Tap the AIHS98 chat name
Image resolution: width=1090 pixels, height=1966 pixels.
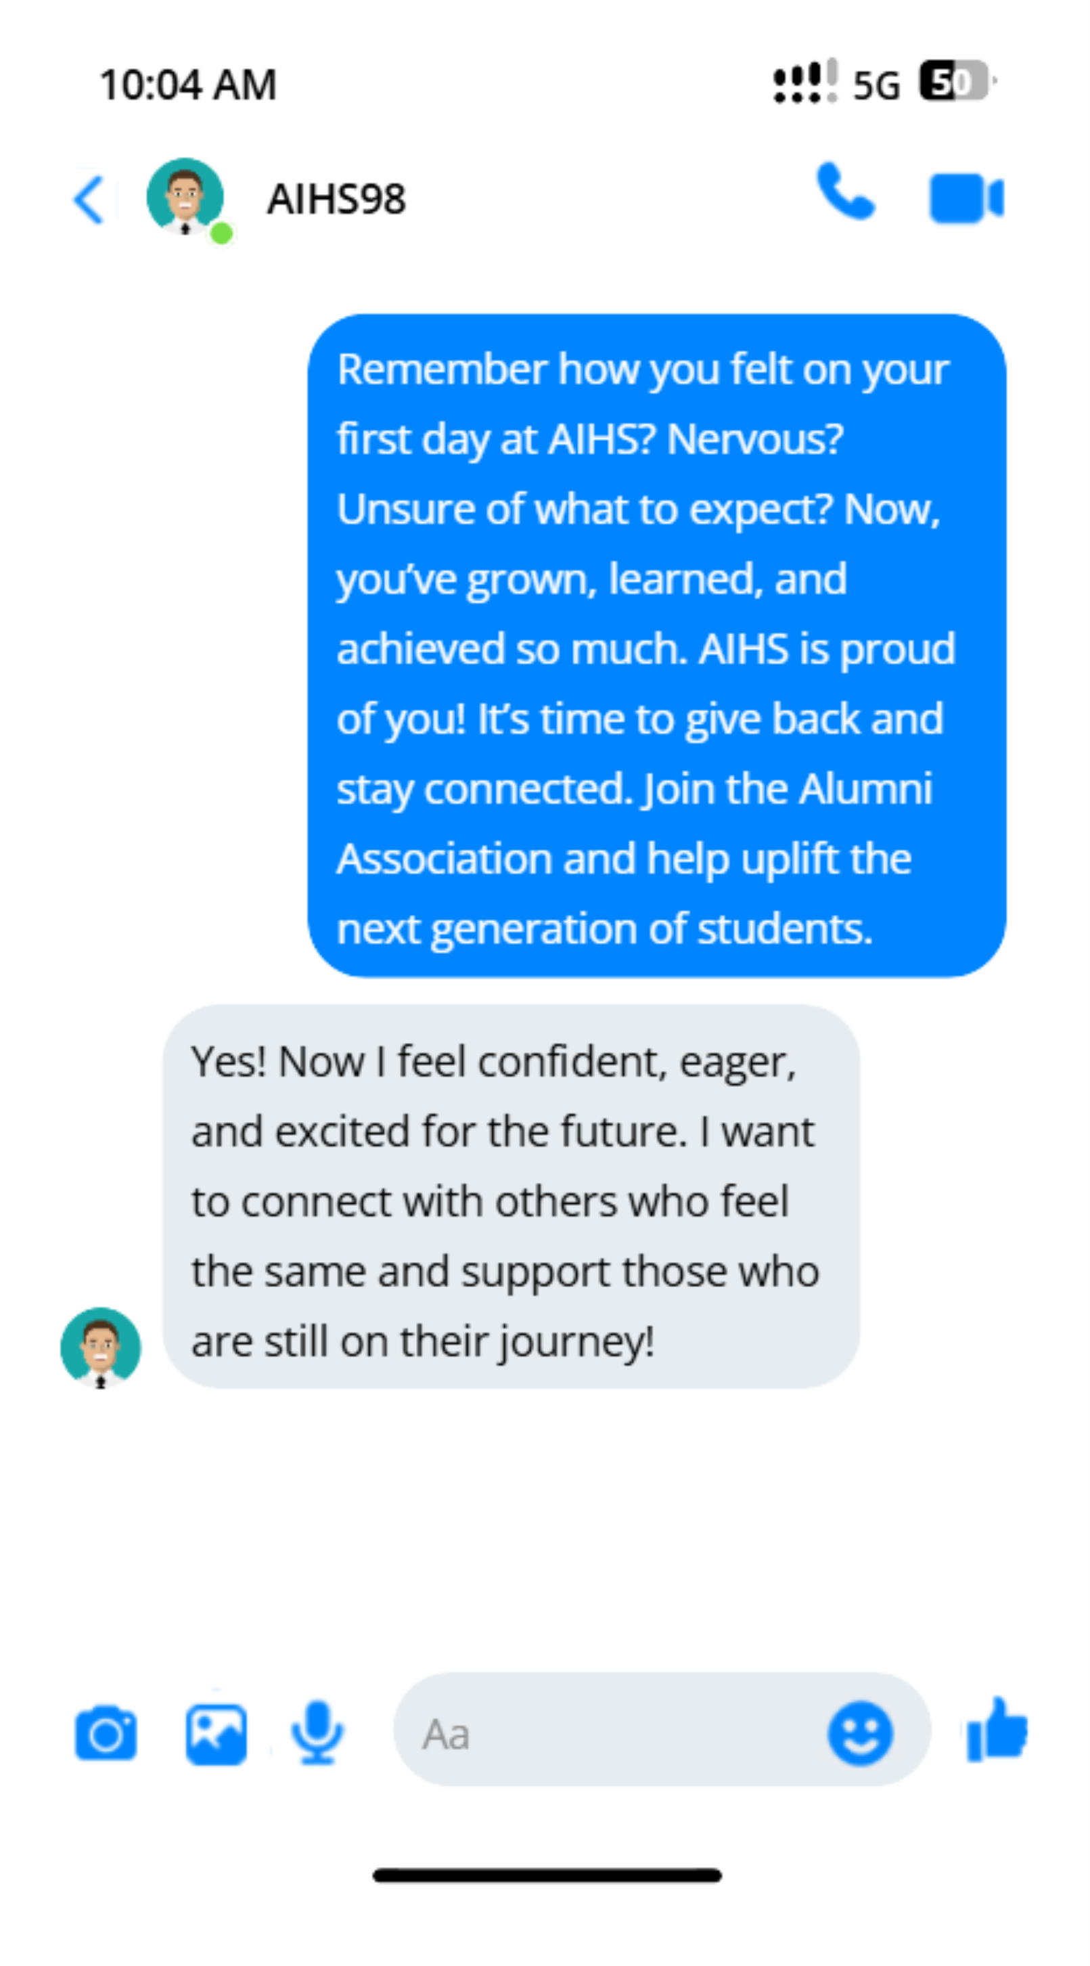336,199
